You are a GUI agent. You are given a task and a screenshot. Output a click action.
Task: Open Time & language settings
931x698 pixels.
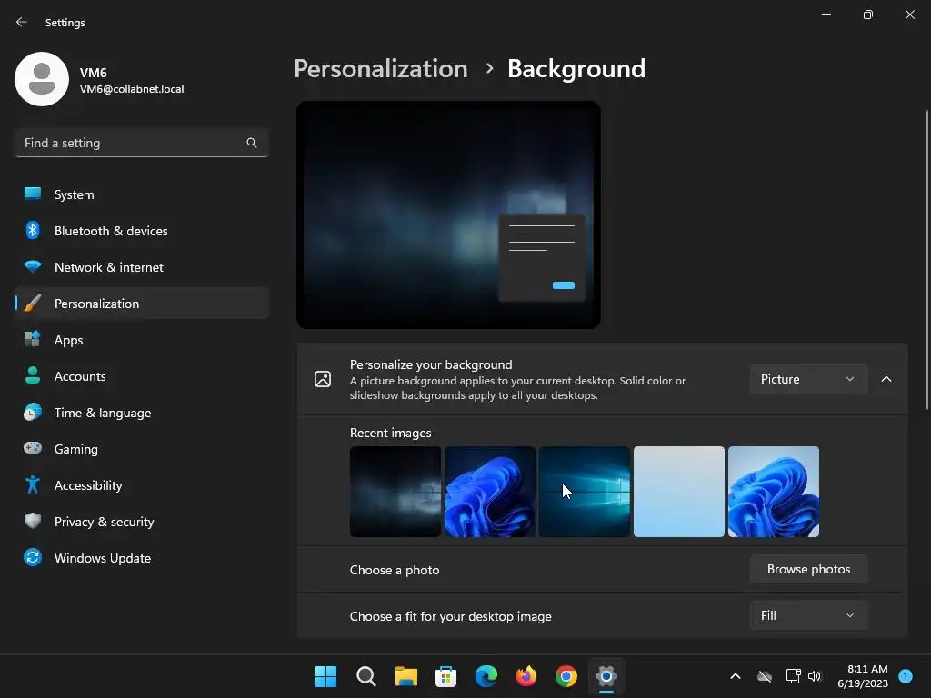[141, 413]
